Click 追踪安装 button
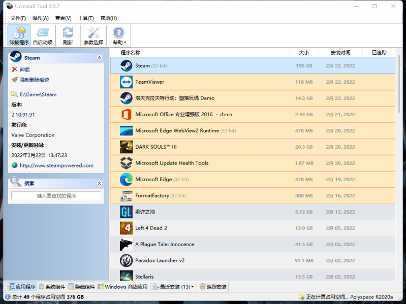 213,287
